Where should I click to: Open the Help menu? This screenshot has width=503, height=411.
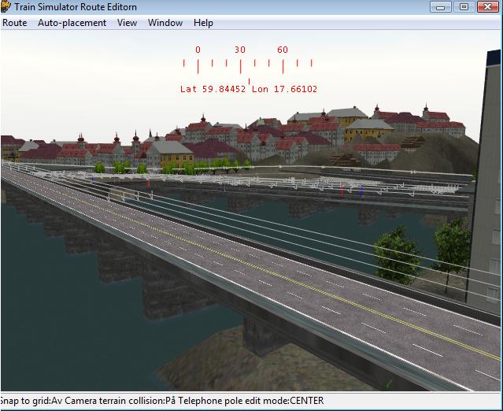tap(203, 23)
